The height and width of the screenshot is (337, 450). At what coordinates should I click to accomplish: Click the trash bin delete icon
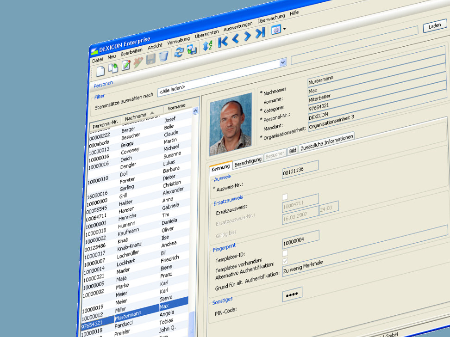point(163,56)
